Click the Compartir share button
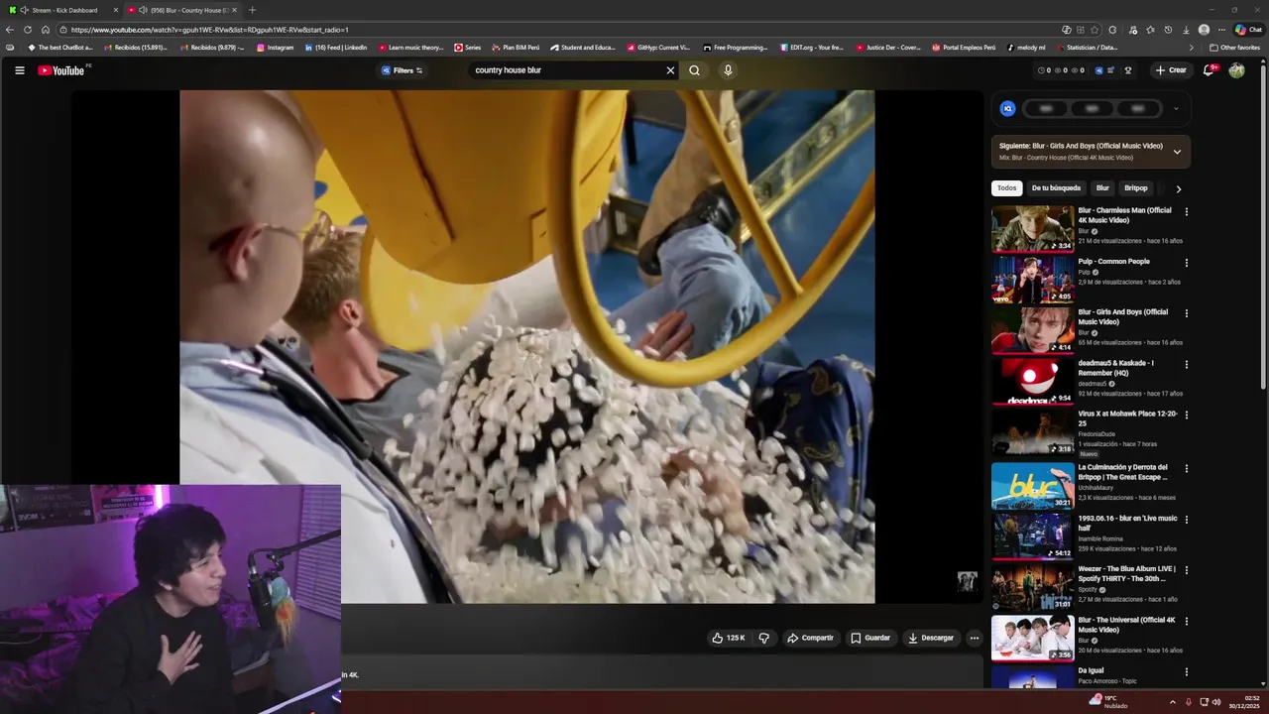 [x=810, y=638]
